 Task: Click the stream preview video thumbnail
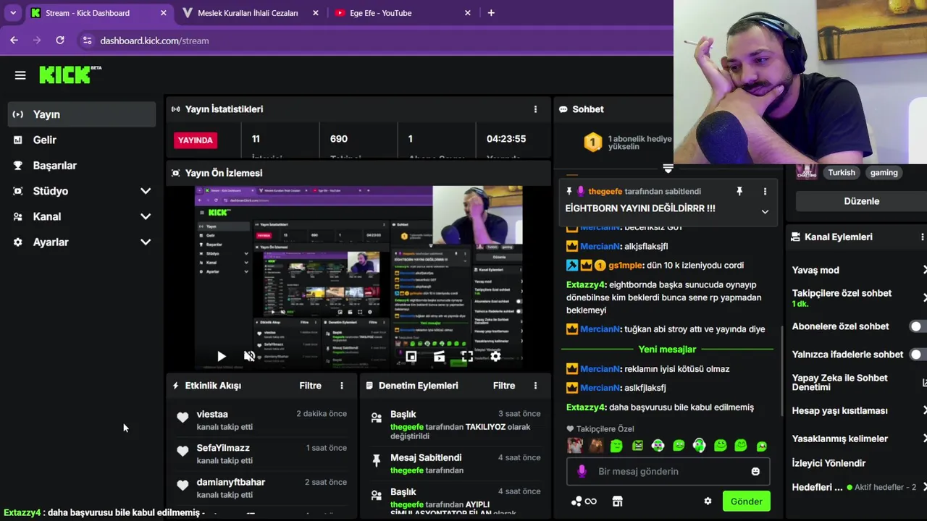pos(358,279)
